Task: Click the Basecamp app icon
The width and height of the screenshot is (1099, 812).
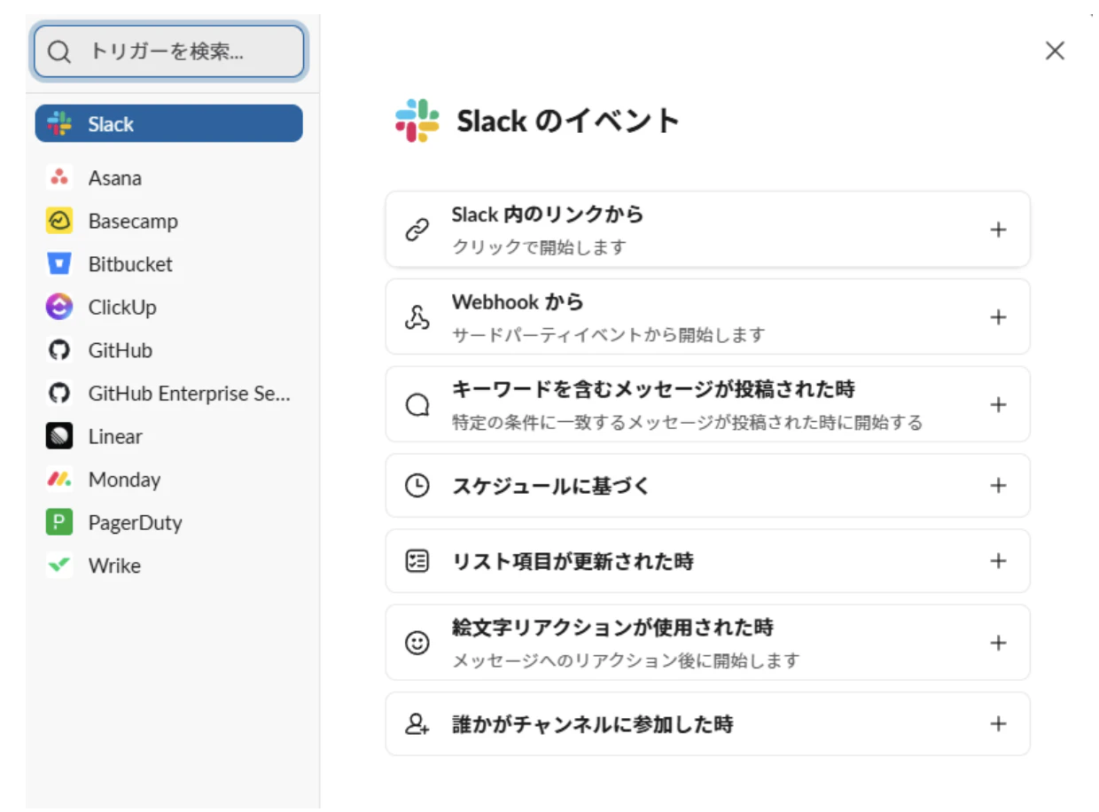Action: (x=59, y=221)
